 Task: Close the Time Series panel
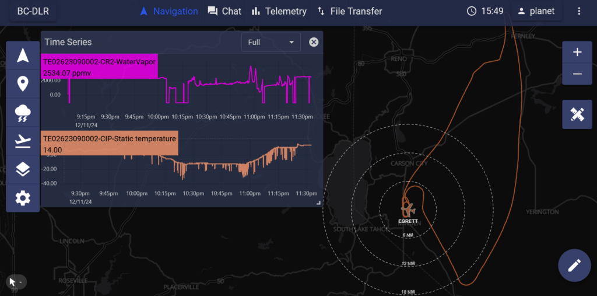pyautogui.click(x=314, y=42)
